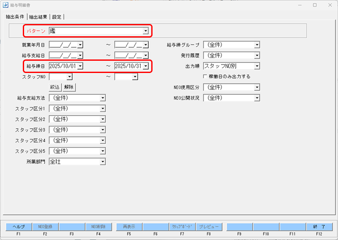Open 就業年月日 end date picker arrow
338x240 pixels.
[x=146, y=45]
